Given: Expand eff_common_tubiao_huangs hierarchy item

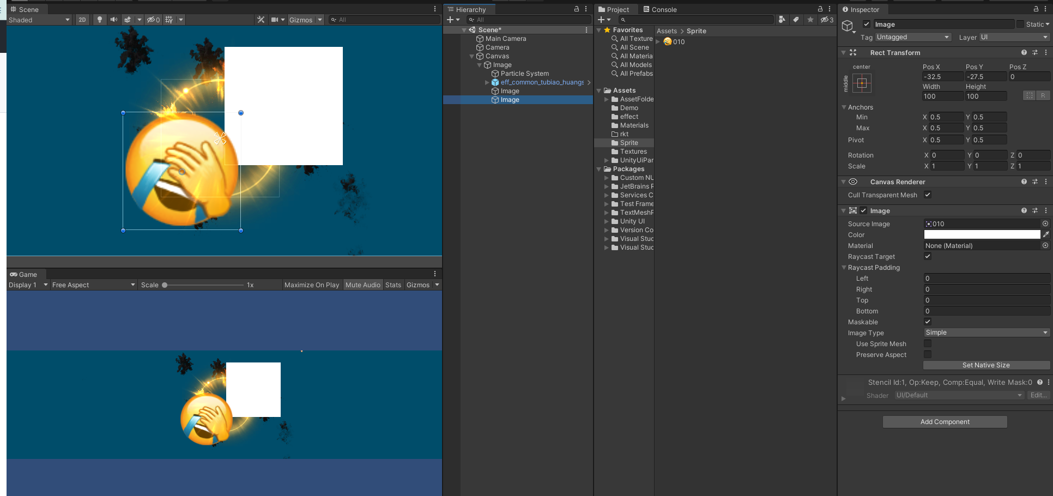Looking at the screenshot, I should pyautogui.click(x=487, y=82).
